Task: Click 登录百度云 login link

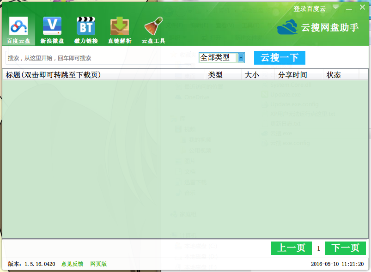Action: [x=310, y=9]
